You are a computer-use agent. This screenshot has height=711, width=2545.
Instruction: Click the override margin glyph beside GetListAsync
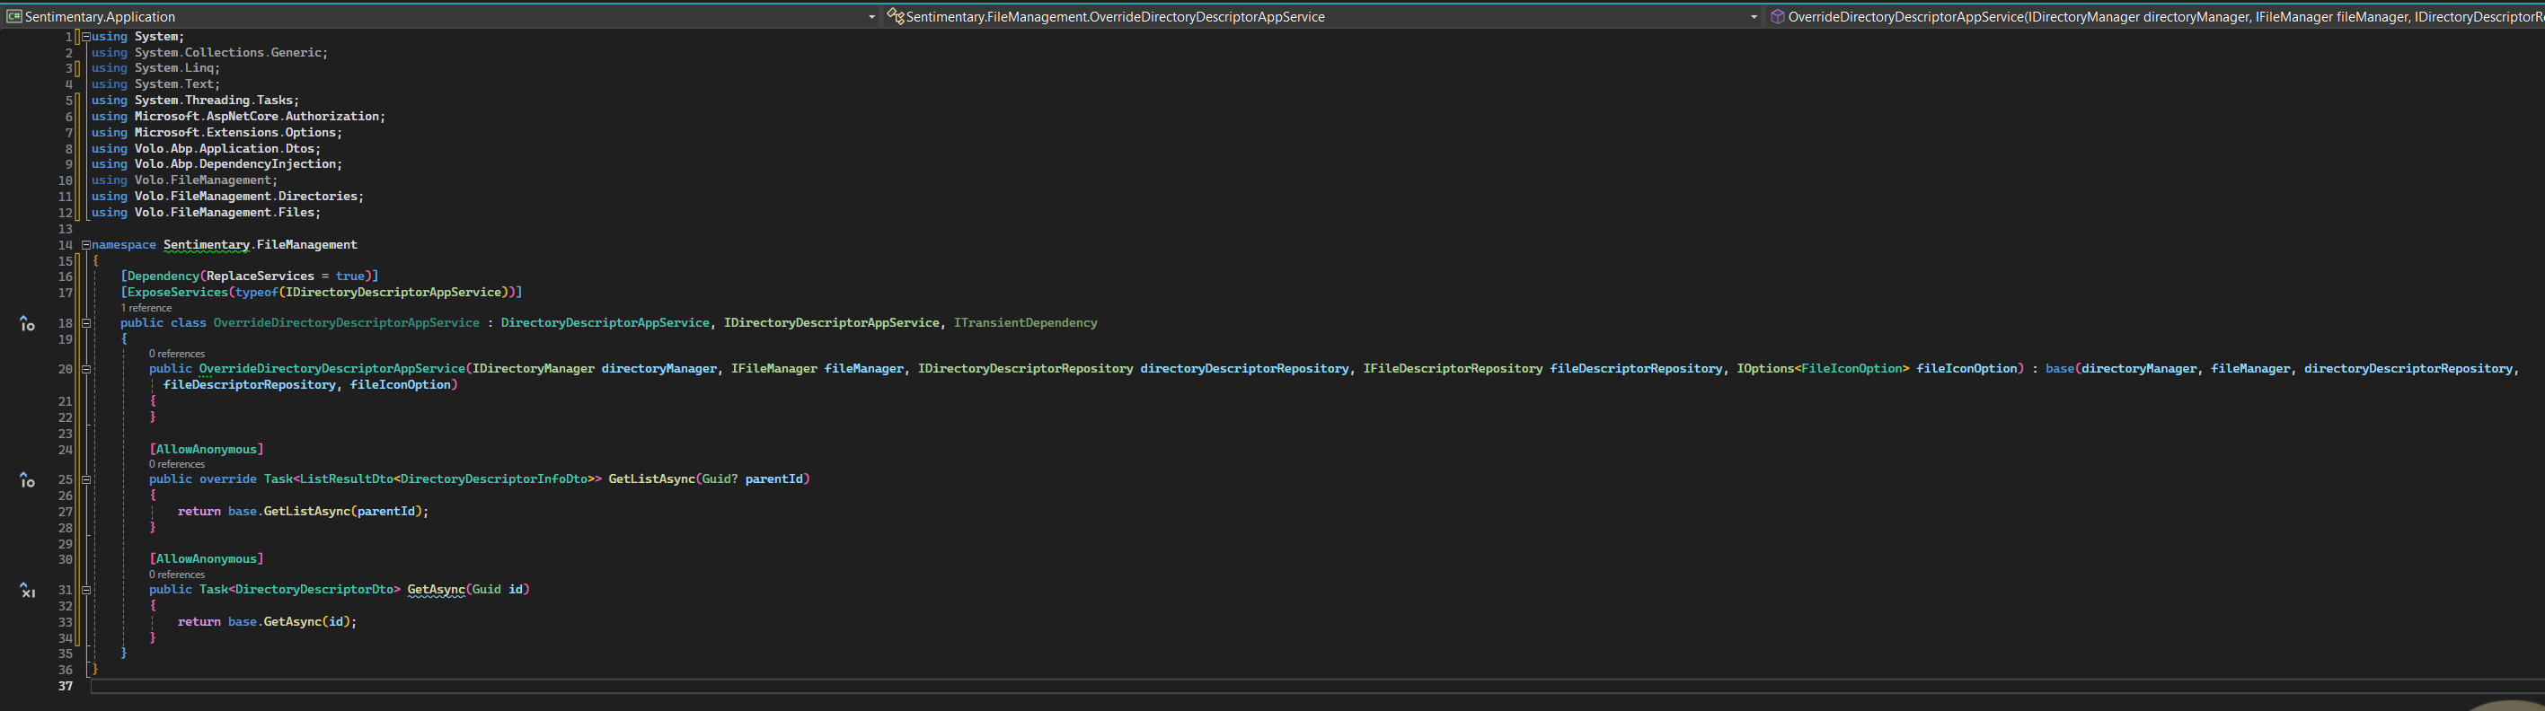pyautogui.click(x=28, y=480)
